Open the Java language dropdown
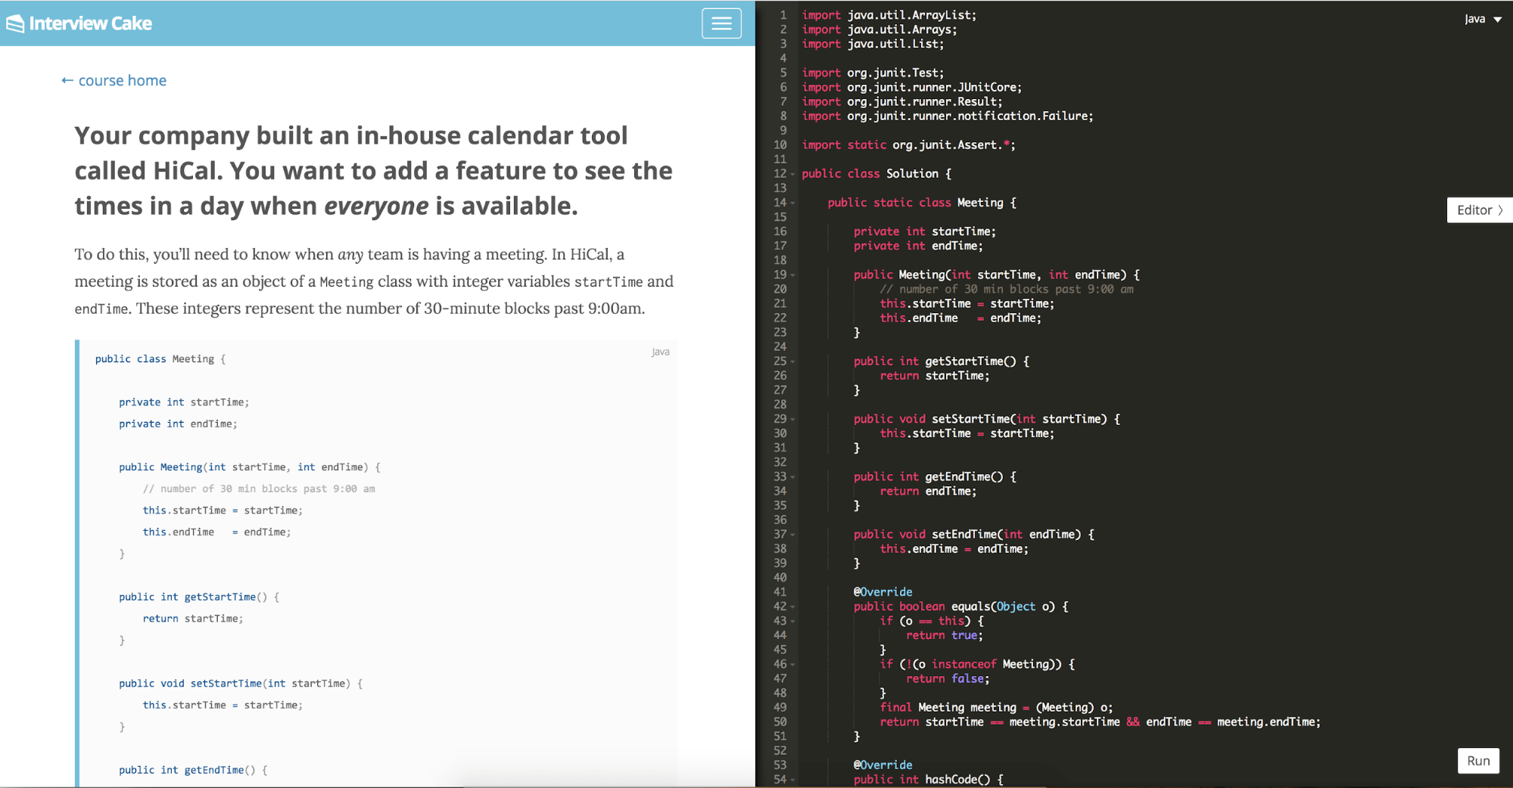Image resolution: width=1513 pixels, height=788 pixels. tap(1482, 19)
